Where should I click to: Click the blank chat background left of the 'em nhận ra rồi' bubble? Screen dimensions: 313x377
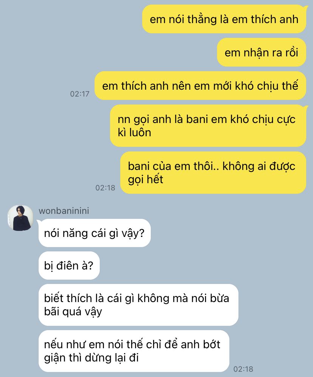[108, 52]
